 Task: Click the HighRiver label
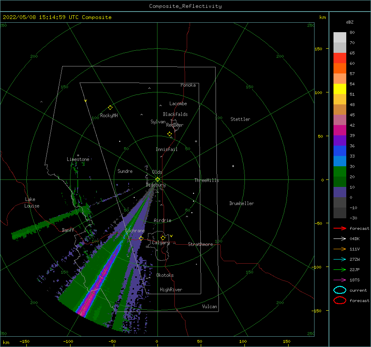click(x=171, y=290)
